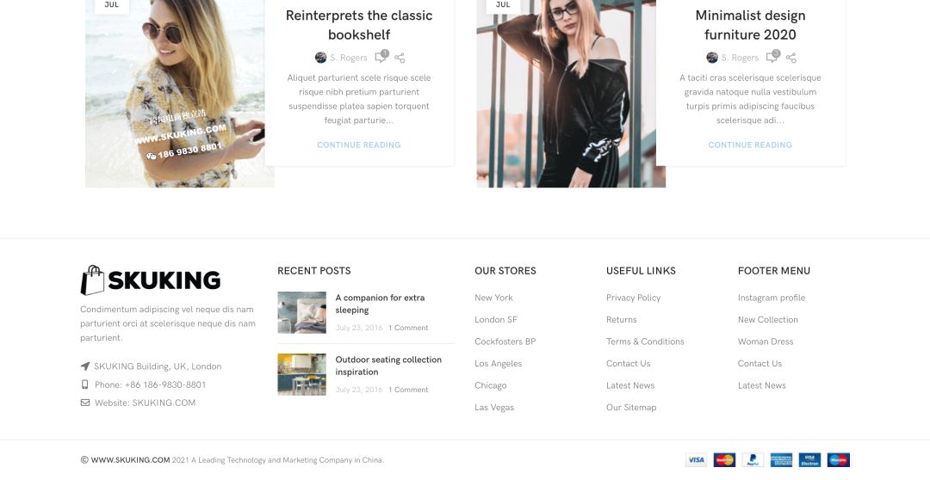Continue reading Minimalist design furniture article
This screenshot has width=930, height=480.
pos(750,145)
